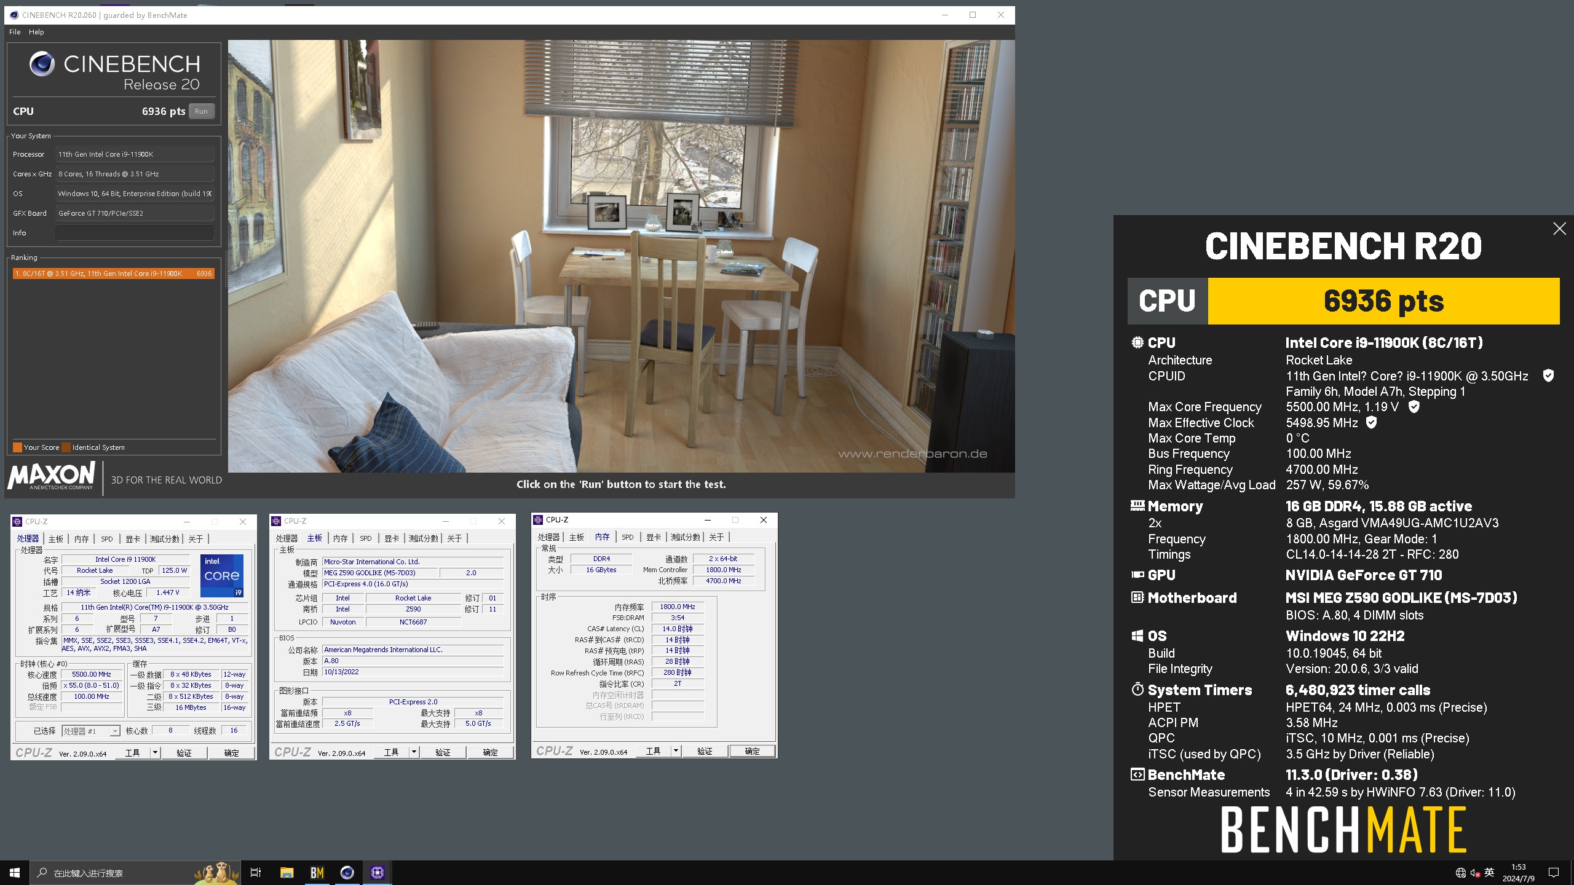Open File Explorer from the taskbar

tap(287, 873)
